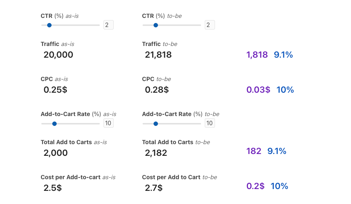The width and height of the screenshot is (351, 204).
Task: Click the Traffic as-is value 20,000
Action: pos(58,55)
